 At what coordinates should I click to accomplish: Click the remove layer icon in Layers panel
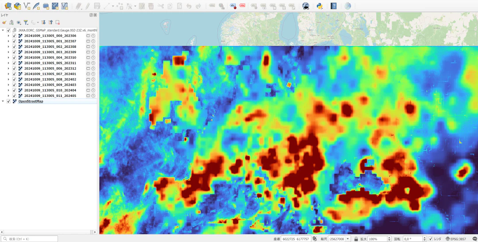57,23
